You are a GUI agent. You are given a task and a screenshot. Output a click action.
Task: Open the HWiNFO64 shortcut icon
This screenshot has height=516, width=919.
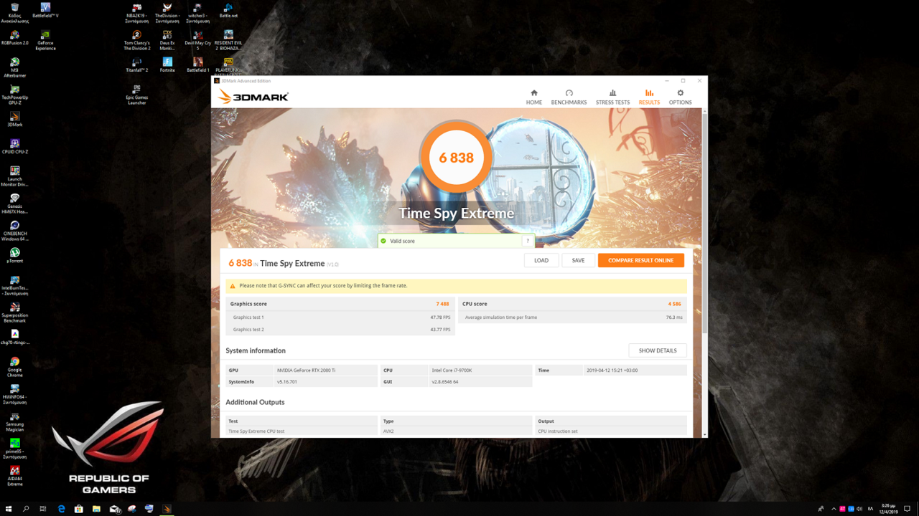pyautogui.click(x=14, y=394)
